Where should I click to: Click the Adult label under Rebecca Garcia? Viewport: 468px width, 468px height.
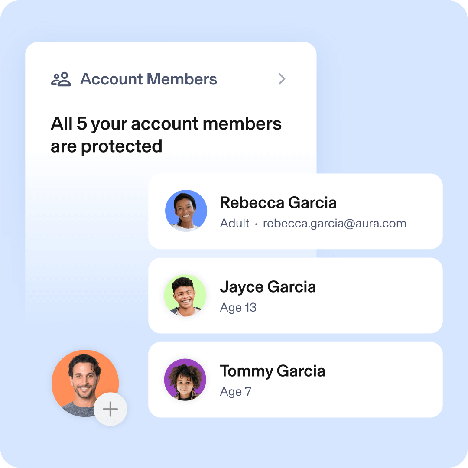pyautogui.click(x=234, y=223)
